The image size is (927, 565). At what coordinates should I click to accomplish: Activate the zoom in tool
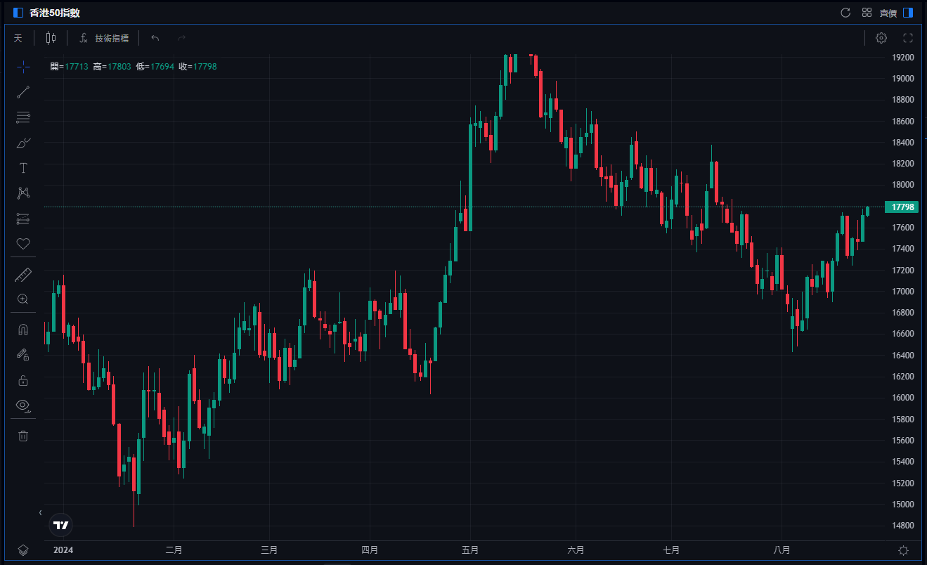click(x=23, y=299)
